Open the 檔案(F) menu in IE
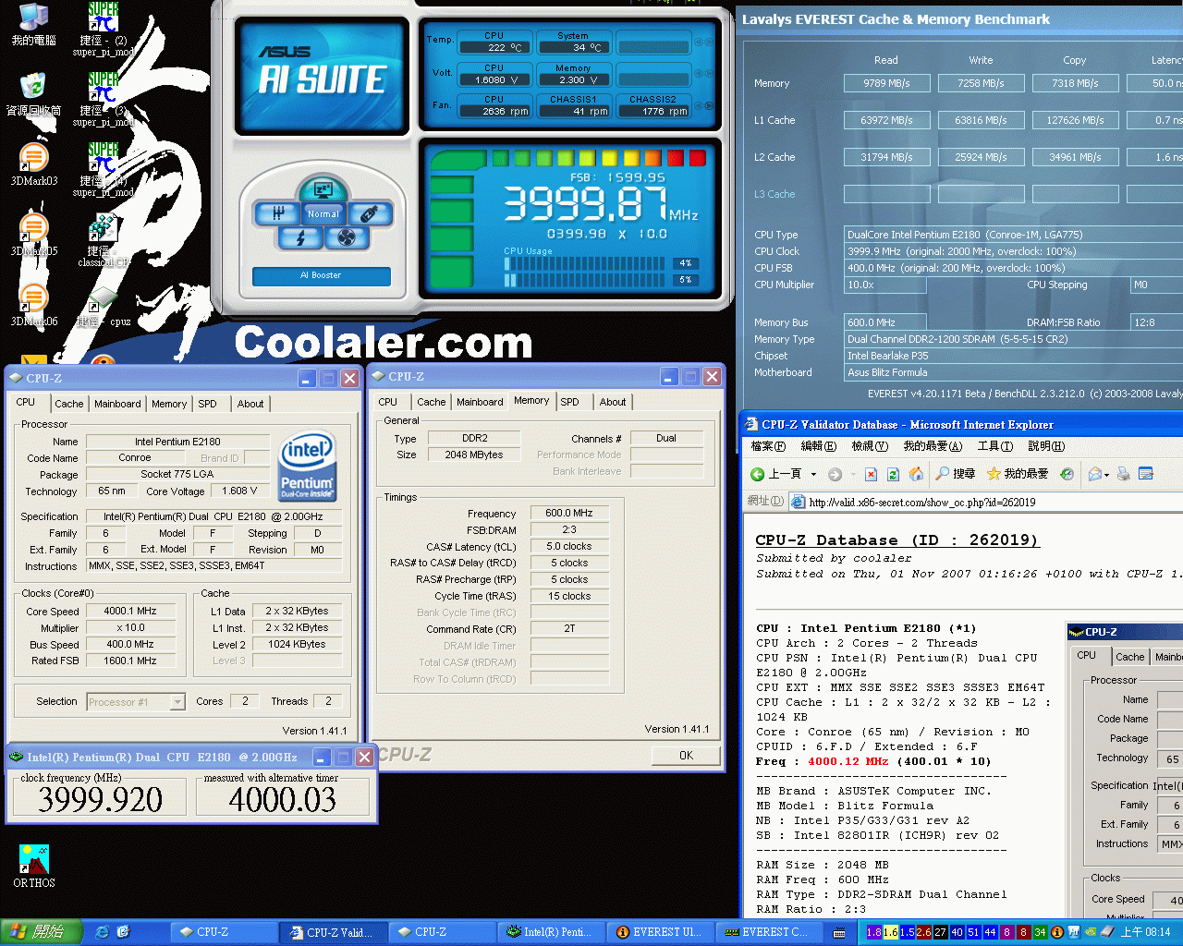This screenshot has height=946, width=1183. pyautogui.click(x=768, y=446)
